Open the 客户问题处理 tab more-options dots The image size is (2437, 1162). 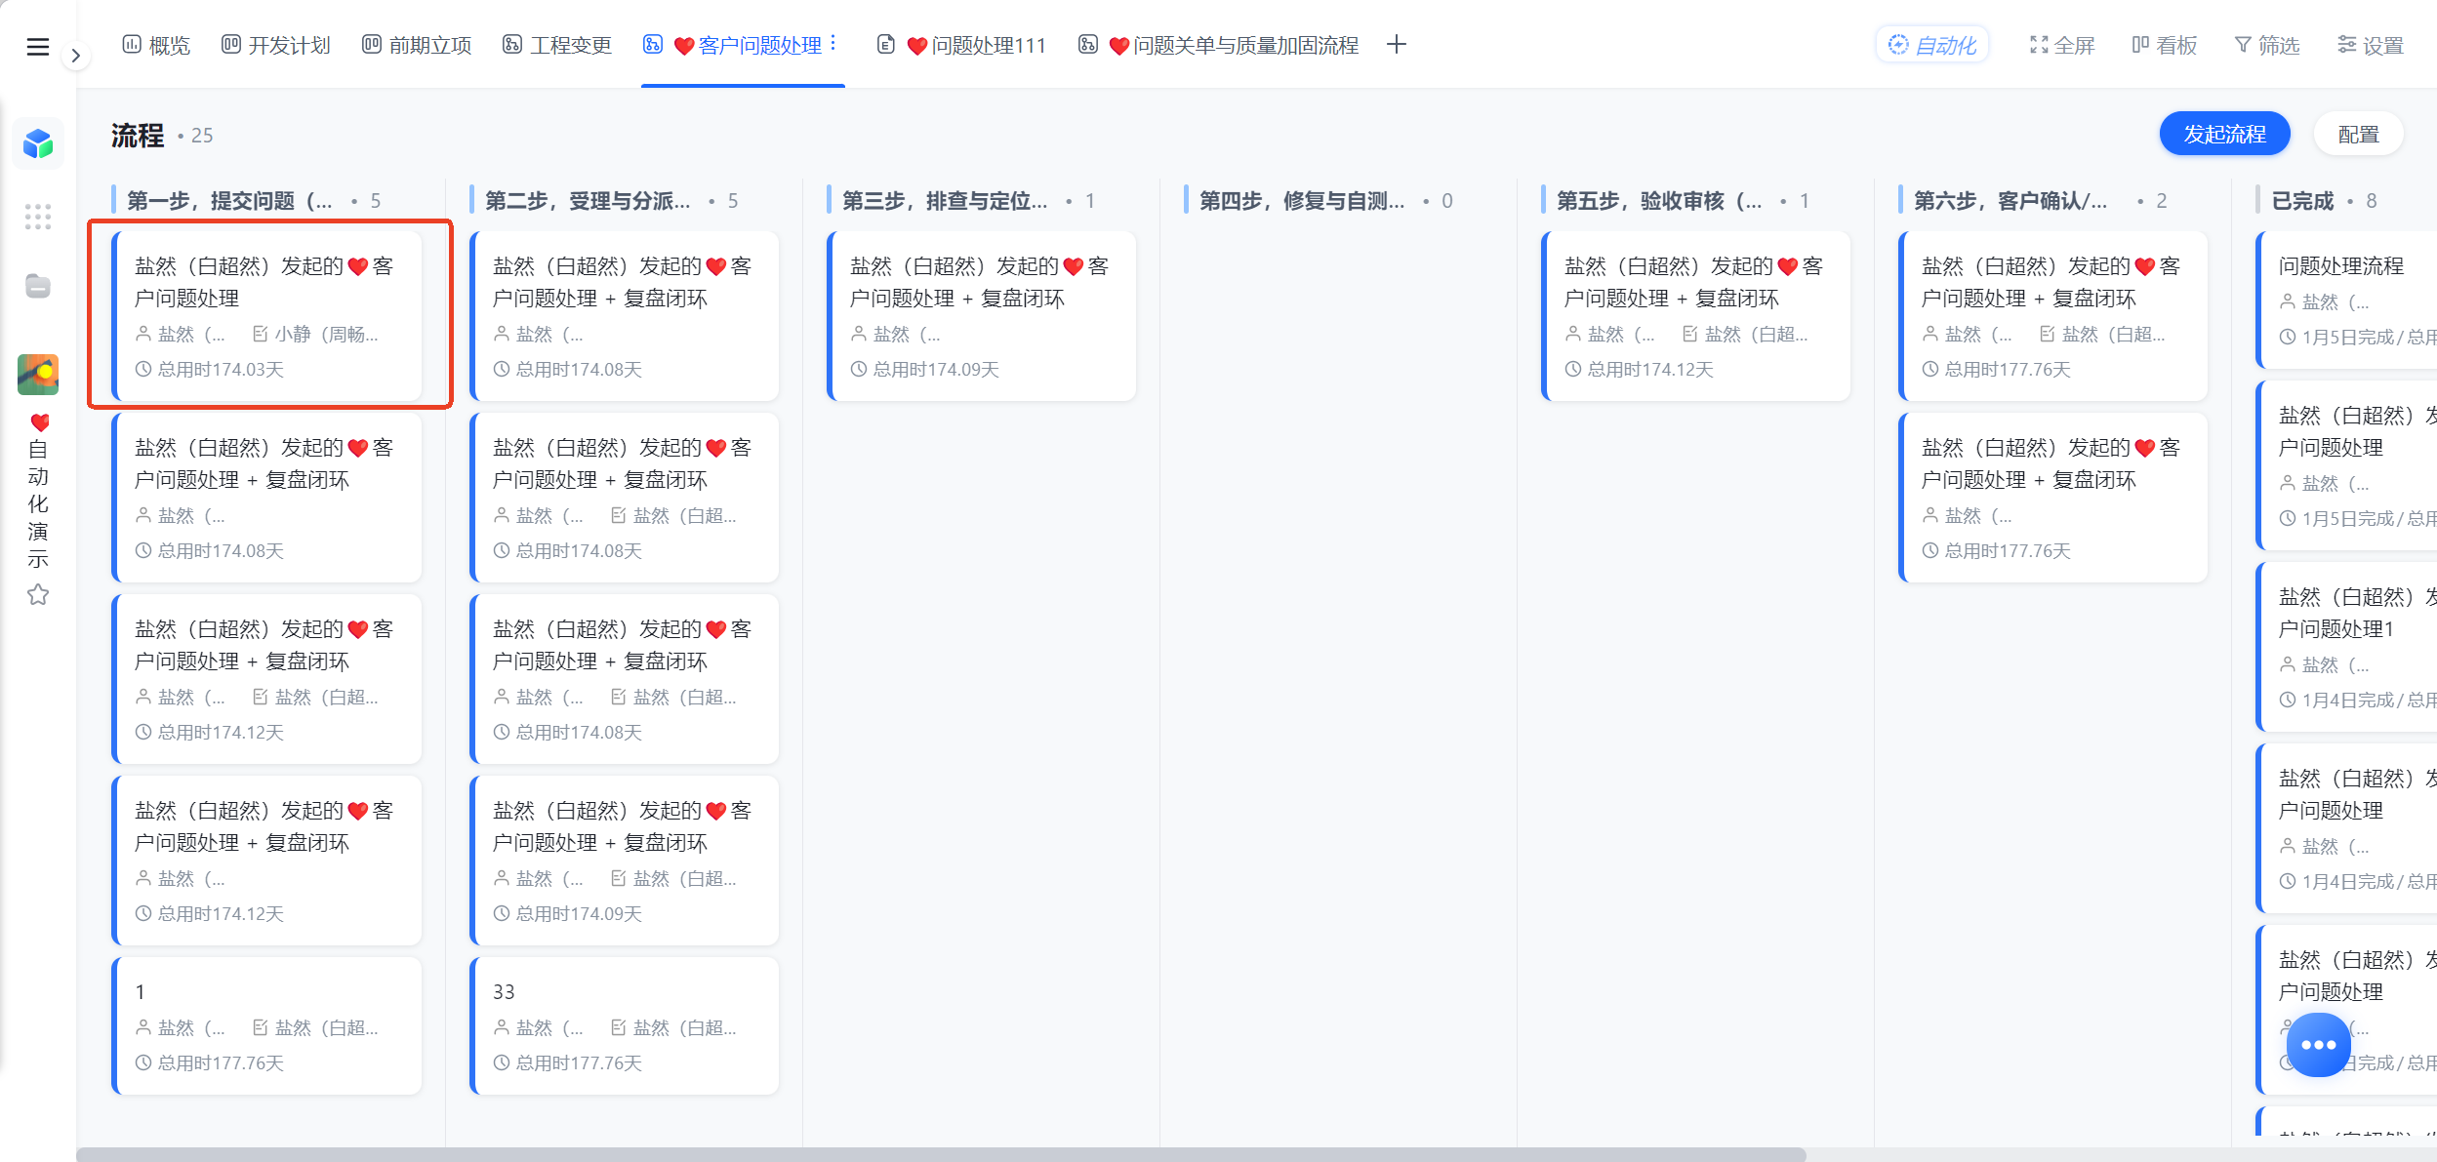833,44
